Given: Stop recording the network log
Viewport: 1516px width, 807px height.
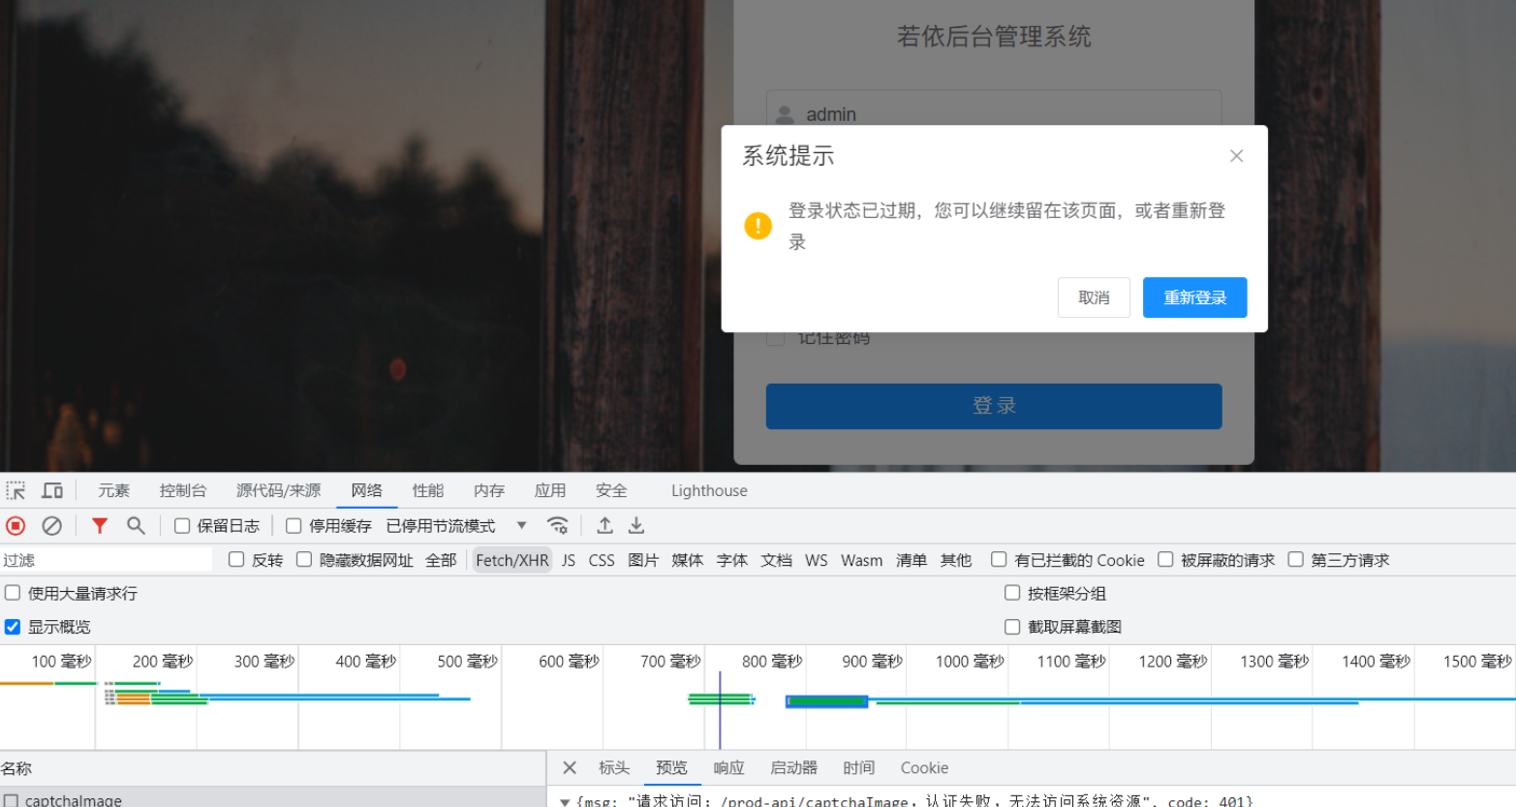Looking at the screenshot, I should (x=15, y=525).
